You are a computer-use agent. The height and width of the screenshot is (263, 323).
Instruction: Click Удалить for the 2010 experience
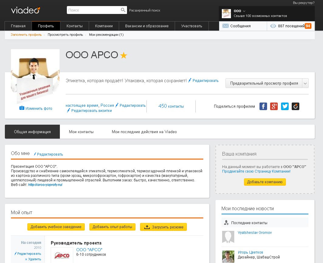point(35,259)
